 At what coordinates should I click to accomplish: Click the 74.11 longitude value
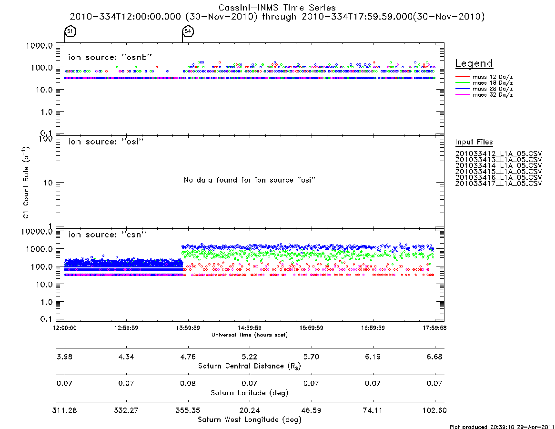pyautogui.click(x=373, y=410)
